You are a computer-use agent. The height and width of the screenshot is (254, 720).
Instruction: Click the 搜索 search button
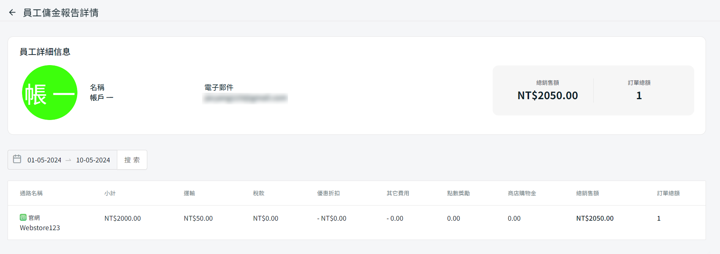[132, 160]
